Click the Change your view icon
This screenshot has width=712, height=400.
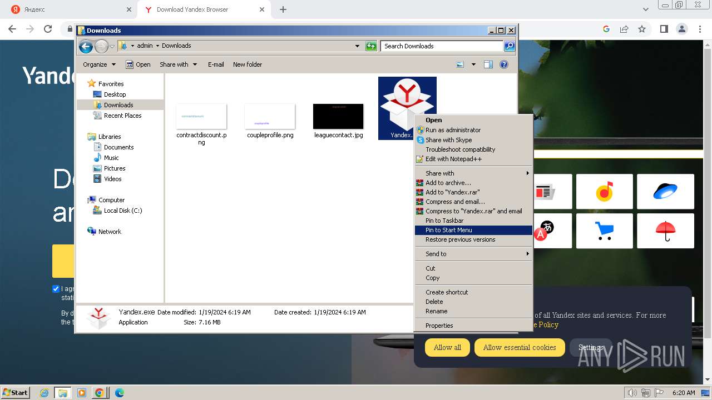pyautogui.click(x=460, y=64)
